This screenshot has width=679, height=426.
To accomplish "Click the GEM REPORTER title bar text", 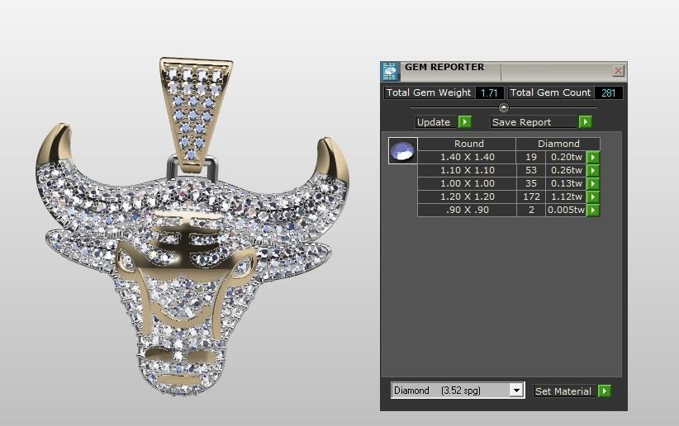I will point(444,67).
